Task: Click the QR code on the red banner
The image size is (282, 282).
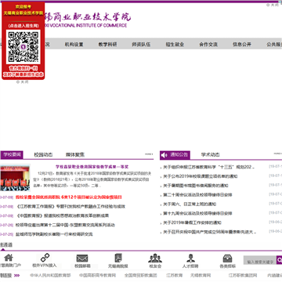Action: pyautogui.click(x=23, y=46)
